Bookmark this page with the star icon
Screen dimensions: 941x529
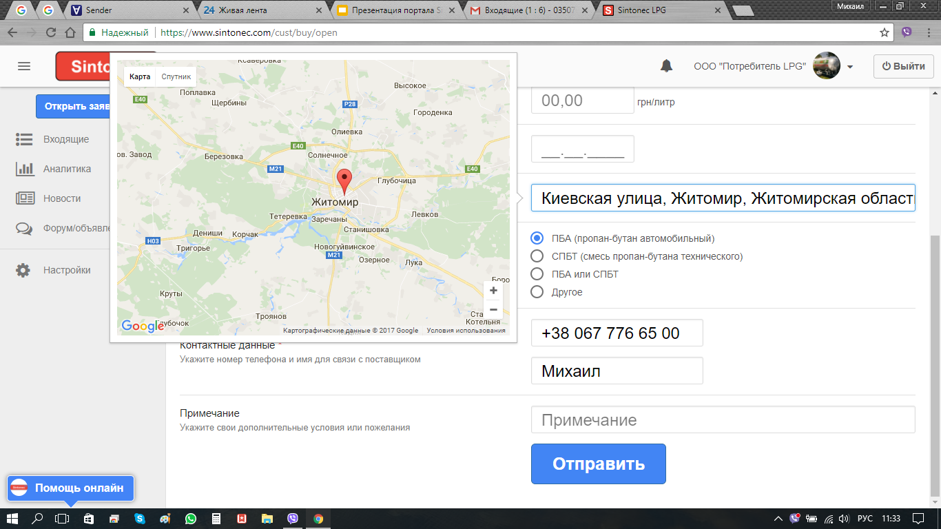[x=885, y=32]
